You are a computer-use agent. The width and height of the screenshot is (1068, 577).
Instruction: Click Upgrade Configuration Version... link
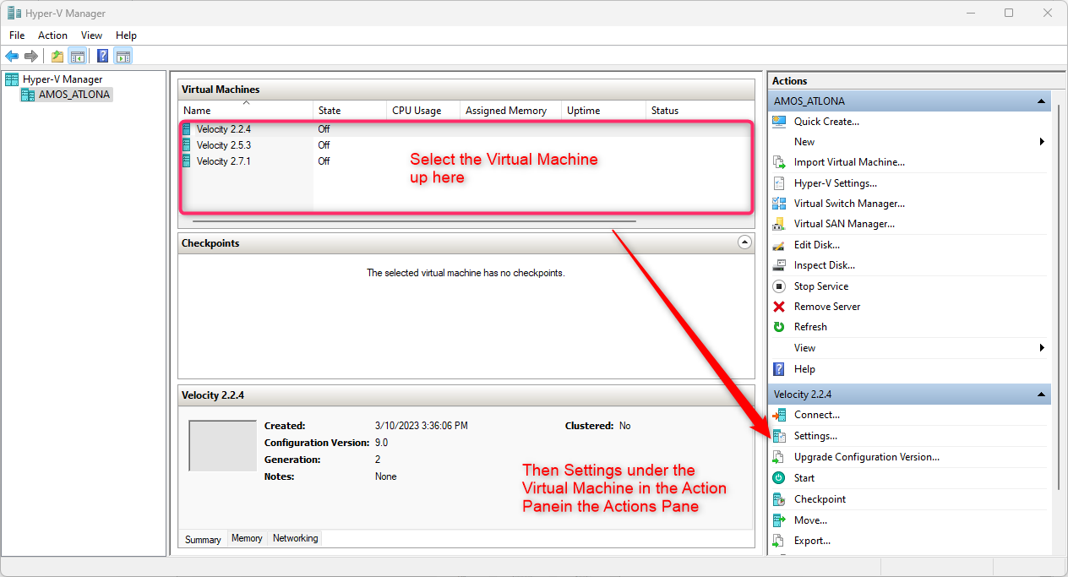(x=867, y=457)
